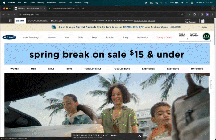The height and width of the screenshot is (140, 216).
Task: Open Spotlight search in menu bar
Action: pos(187,2)
